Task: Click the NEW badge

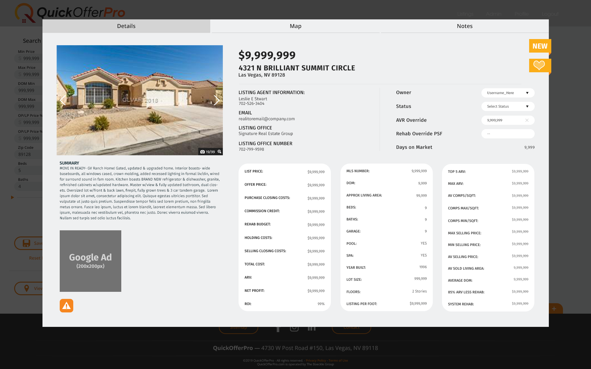Action: click(540, 46)
